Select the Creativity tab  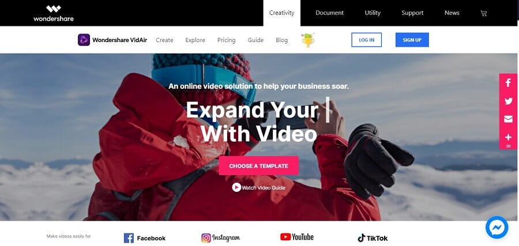pyautogui.click(x=281, y=13)
